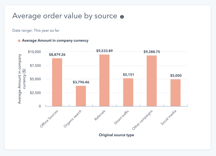Click the Offline Sources axis label
The height and width of the screenshot is (156, 216).
(50, 118)
